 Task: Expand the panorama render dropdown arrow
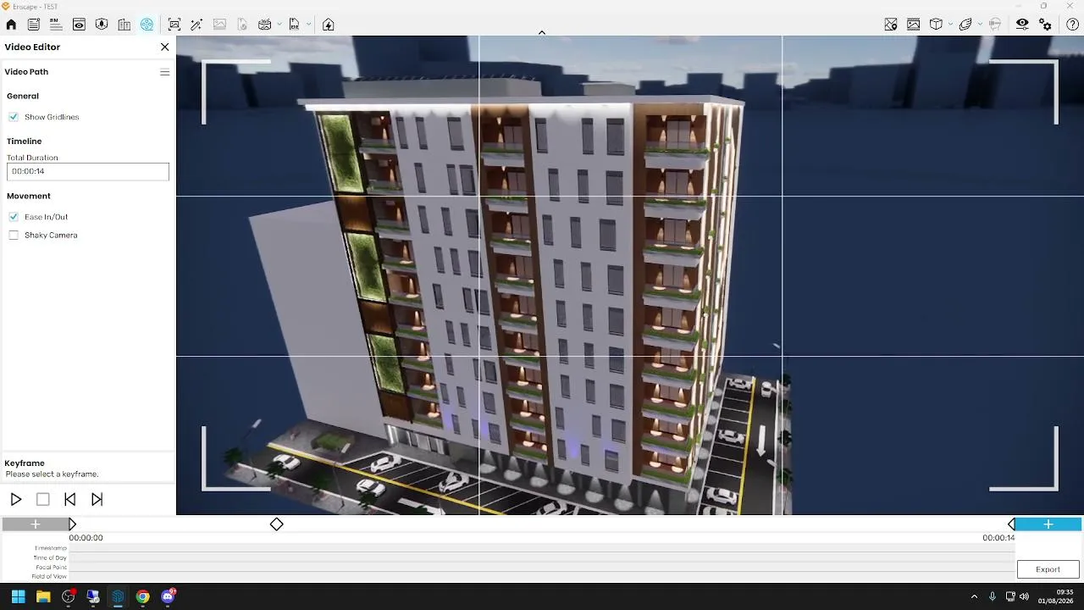(x=279, y=25)
